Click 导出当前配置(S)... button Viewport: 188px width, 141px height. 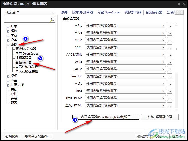point(37,136)
